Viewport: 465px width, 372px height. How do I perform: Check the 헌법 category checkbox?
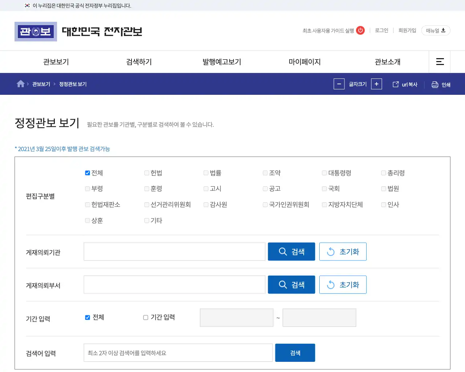click(146, 173)
